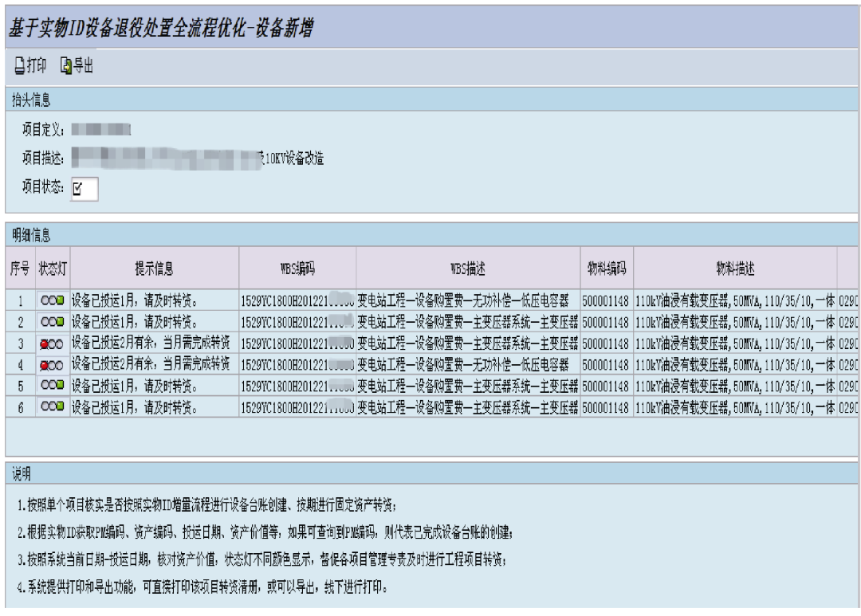Click row 4 物料描述 110kV油浸有载变压器
861x616 pixels.
[735, 364]
